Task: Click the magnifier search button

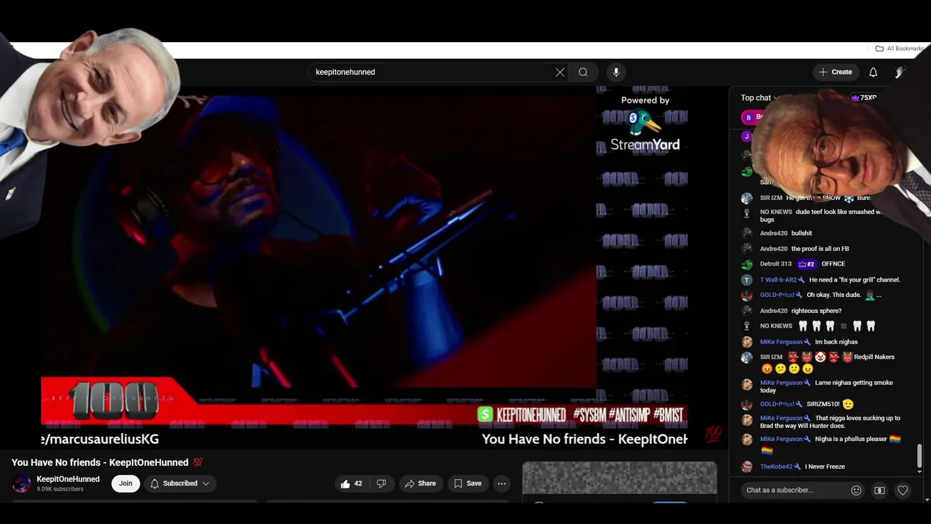Action: pyautogui.click(x=583, y=72)
